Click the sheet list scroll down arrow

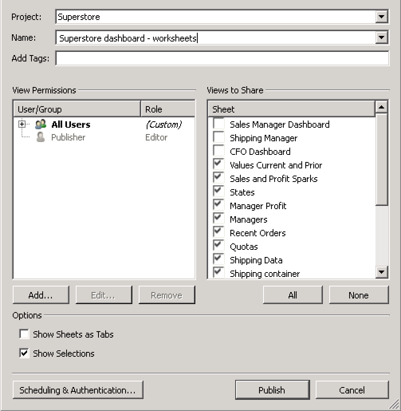pos(381,272)
